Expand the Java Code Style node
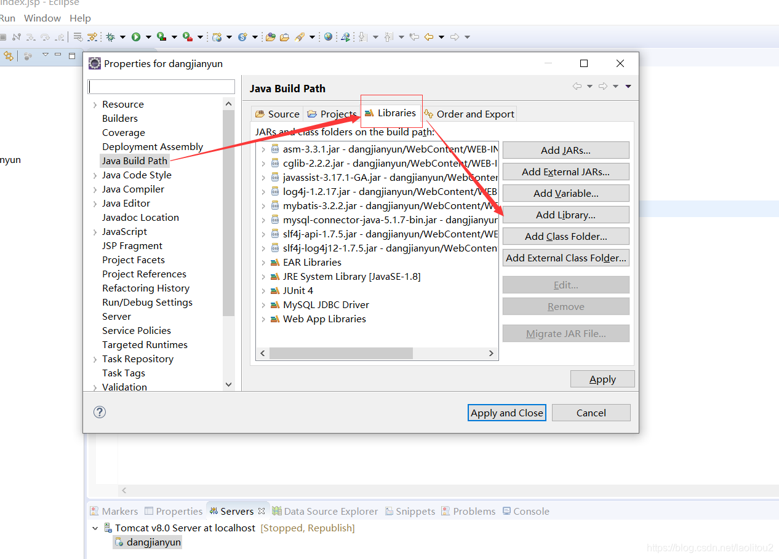779x559 pixels. point(95,175)
